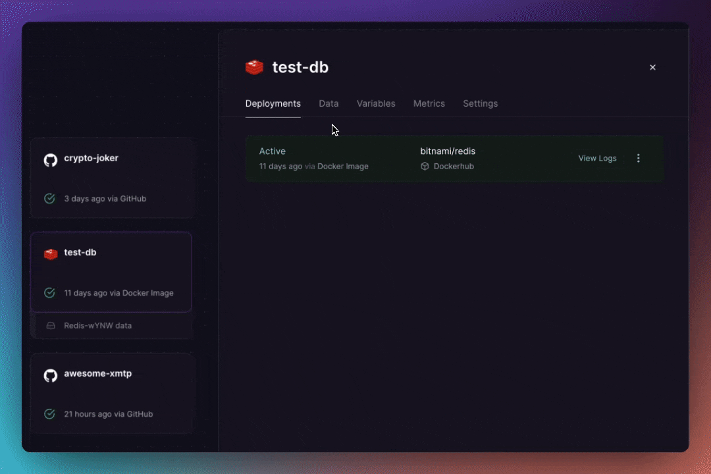Image resolution: width=711 pixels, height=474 pixels.
Task: Click the Redis icon in panel header
Action: (x=254, y=67)
